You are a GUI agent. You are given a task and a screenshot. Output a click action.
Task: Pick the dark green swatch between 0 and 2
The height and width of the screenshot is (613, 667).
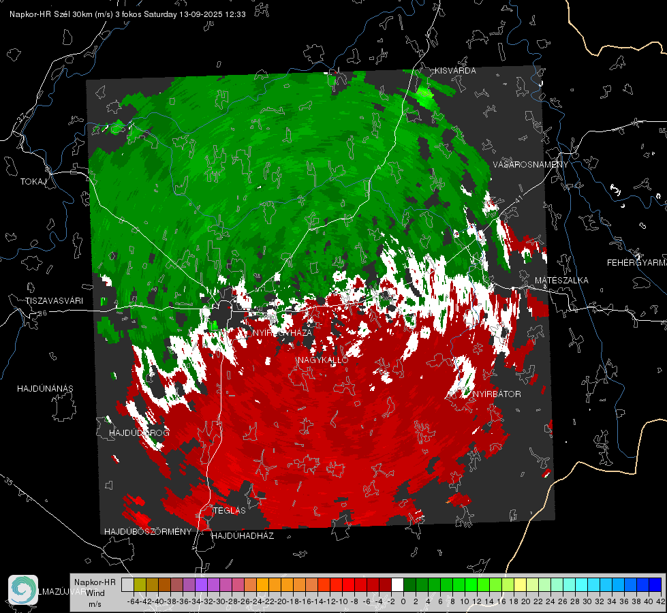[x=410, y=584]
